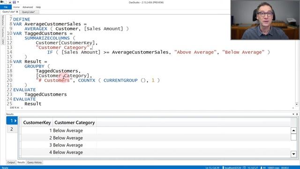
Task: Click the DEFINE keyword on line 7
Action: pos(22,19)
